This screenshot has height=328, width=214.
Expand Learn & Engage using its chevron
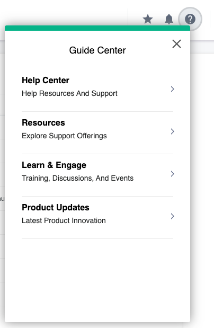[172, 174]
